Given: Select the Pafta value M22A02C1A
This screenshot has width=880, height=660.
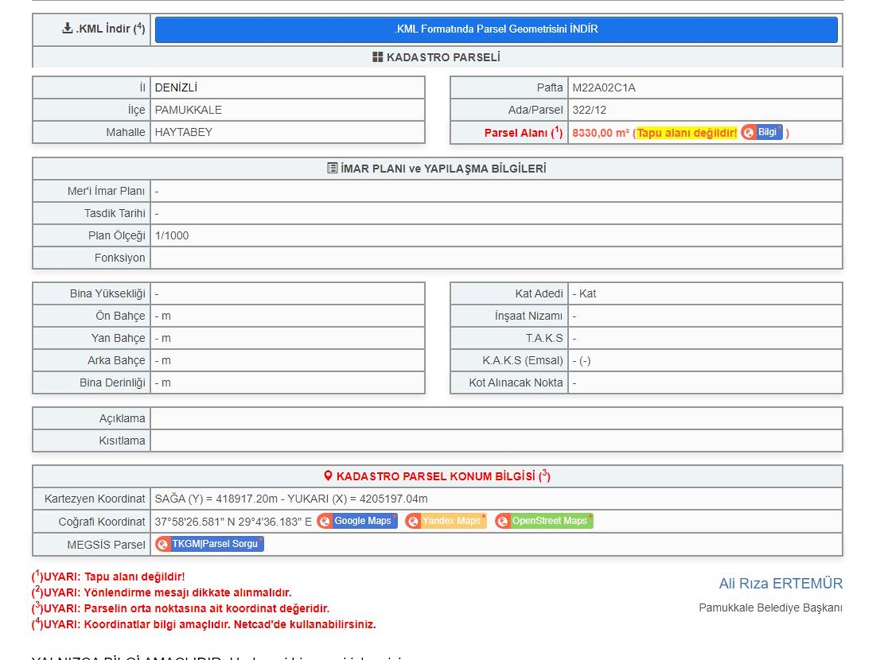Looking at the screenshot, I should pos(603,87).
